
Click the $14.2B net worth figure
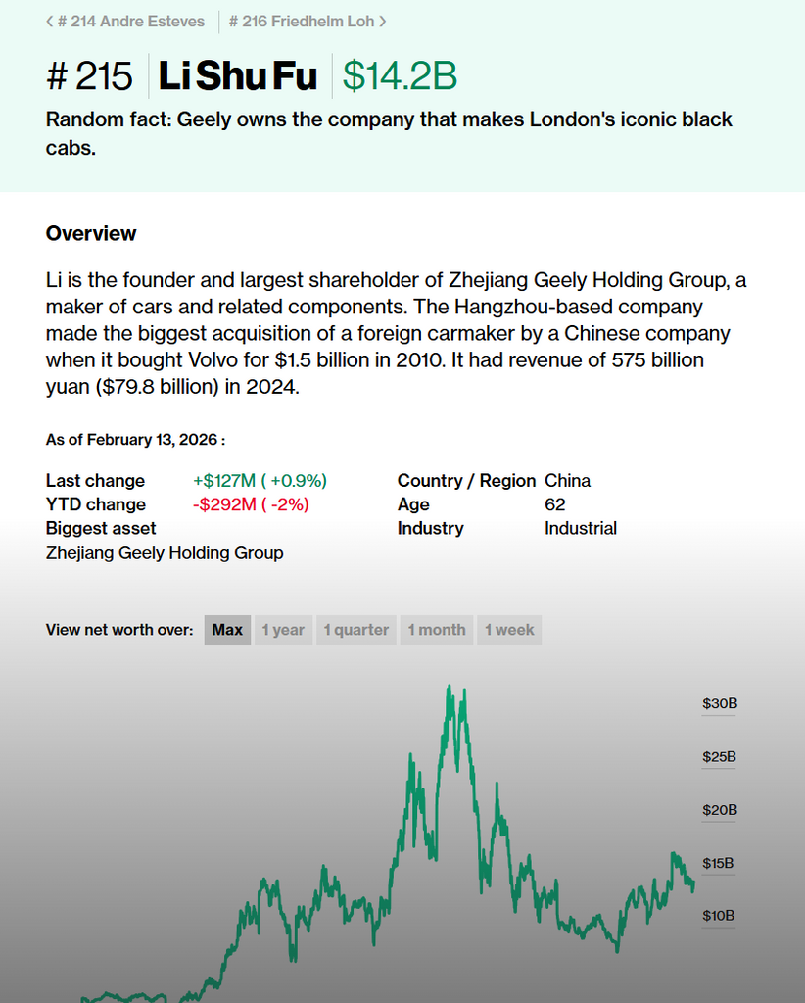coord(400,76)
